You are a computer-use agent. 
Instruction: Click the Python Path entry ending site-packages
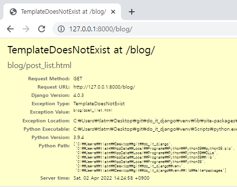click(151, 170)
